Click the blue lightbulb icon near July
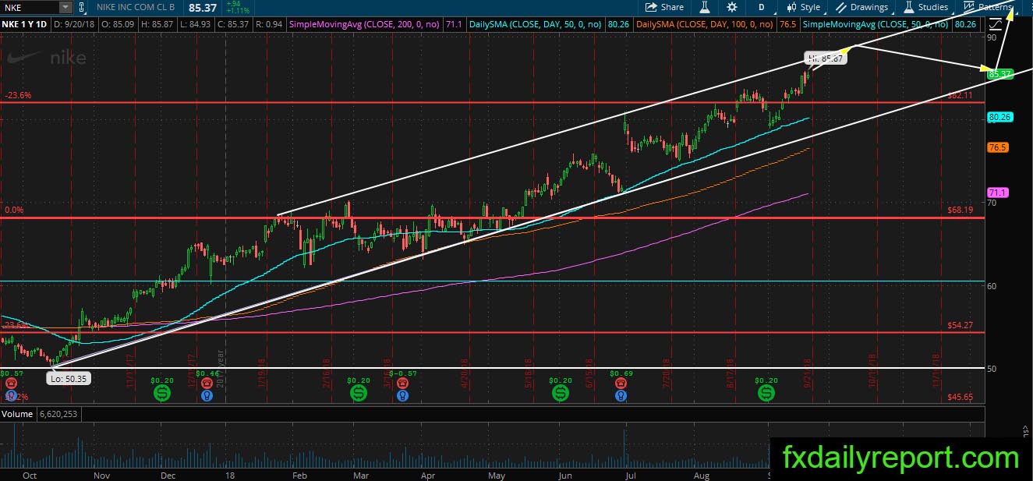The height and width of the screenshot is (481, 1033). [621, 396]
